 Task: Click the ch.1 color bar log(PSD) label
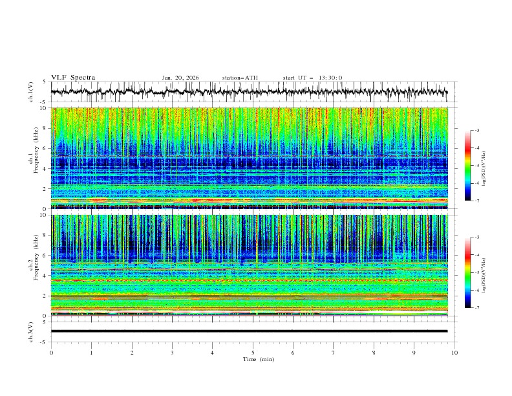(485, 166)
